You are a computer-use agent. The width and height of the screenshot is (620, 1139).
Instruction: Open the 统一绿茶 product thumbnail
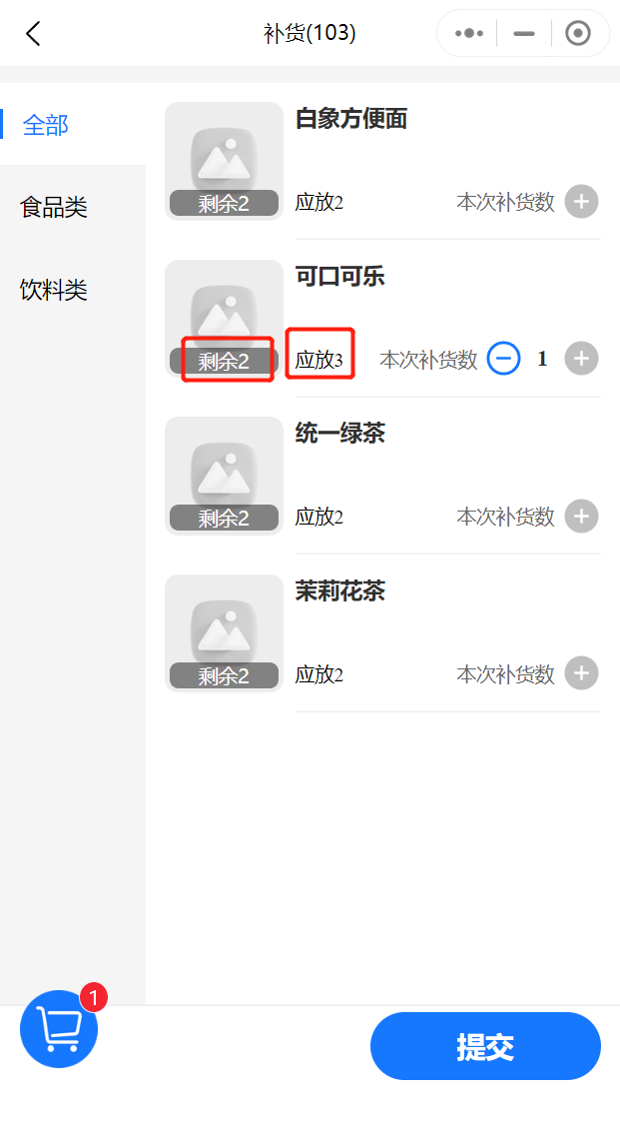coord(224,476)
